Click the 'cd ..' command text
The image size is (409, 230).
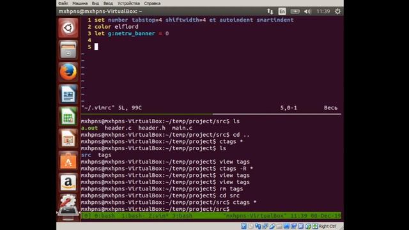click(x=242, y=135)
